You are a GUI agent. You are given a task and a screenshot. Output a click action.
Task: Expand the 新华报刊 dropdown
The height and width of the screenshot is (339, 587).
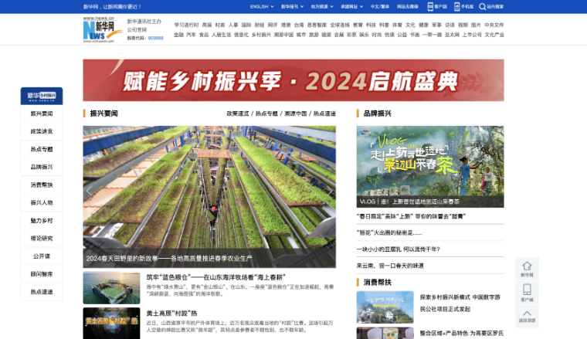pos(292,6)
